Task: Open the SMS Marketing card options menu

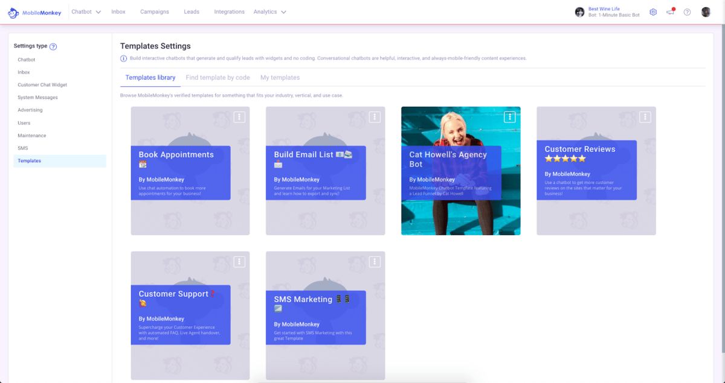Action: (x=375, y=262)
